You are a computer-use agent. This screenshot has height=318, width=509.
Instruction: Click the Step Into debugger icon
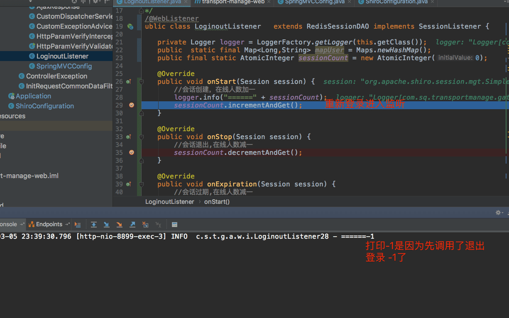pyautogui.click(x=107, y=225)
